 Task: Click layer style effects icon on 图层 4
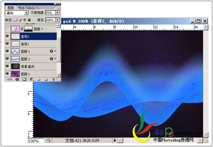tap(51, 51)
